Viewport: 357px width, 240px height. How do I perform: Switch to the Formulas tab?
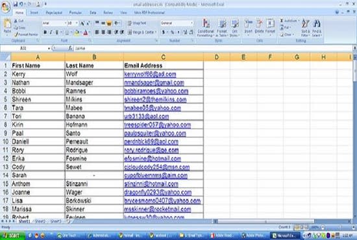pyautogui.click(x=75, y=13)
